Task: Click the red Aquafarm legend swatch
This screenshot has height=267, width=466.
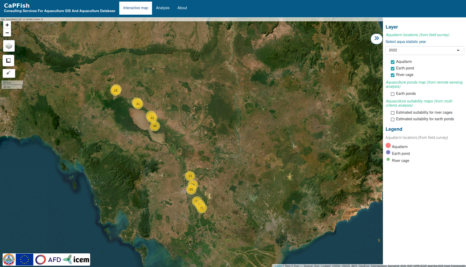Action: pos(388,146)
